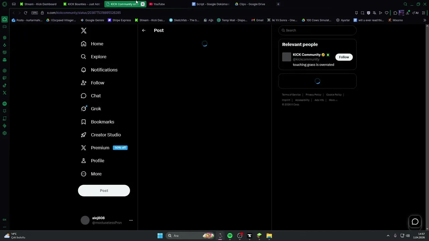
Task: Open the Gmail bookmark
Action: tap(257, 20)
